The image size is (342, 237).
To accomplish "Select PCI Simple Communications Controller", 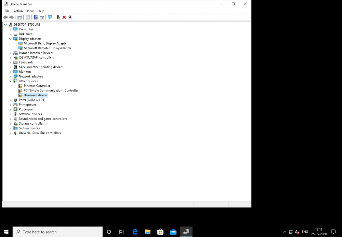I will (51, 90).
